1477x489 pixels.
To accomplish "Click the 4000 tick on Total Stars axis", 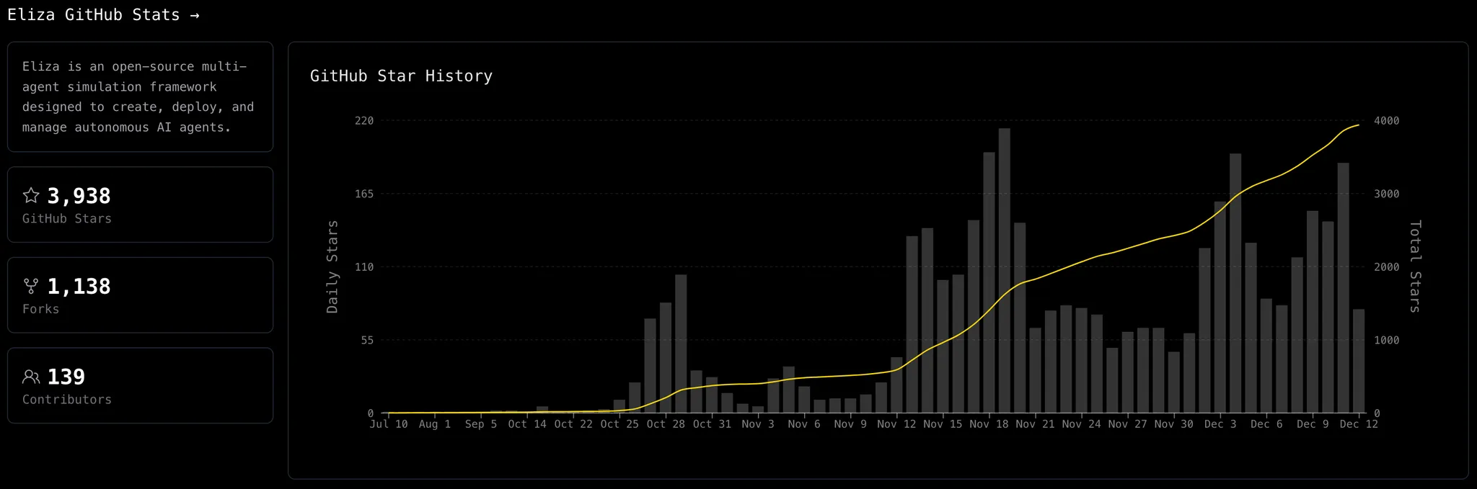I will click(1386, 121).
